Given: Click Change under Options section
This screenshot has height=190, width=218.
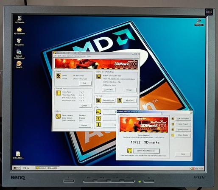Looking at the screenshot, I should tap(85, 125).
